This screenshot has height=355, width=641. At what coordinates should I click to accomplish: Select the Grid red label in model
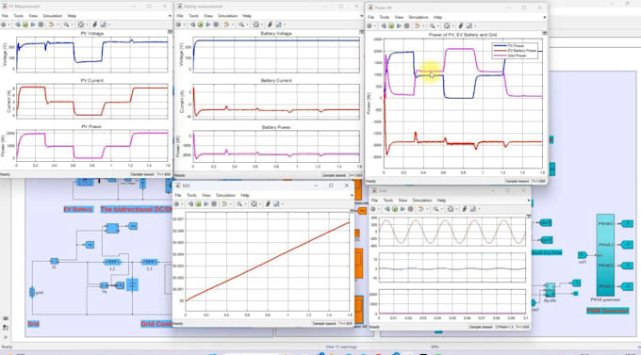[34, 324]
